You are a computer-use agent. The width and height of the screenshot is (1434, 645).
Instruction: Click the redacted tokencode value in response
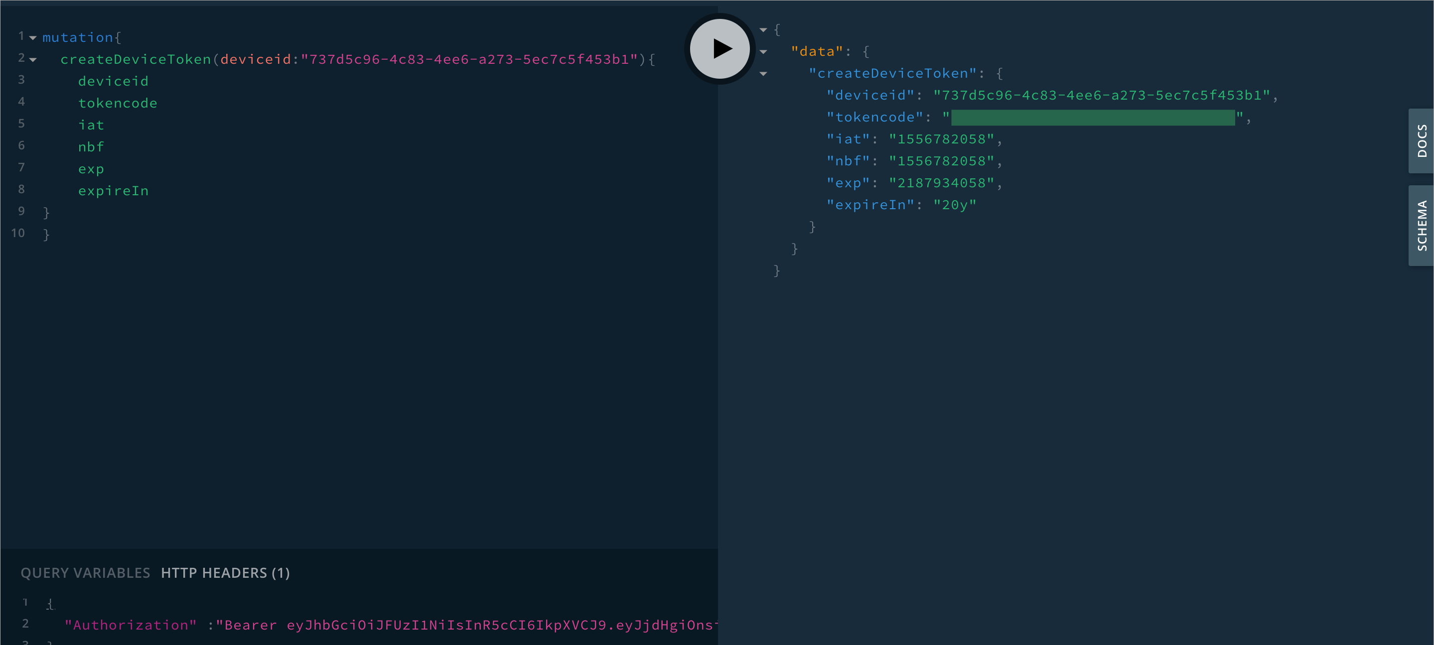[1093, 118]
